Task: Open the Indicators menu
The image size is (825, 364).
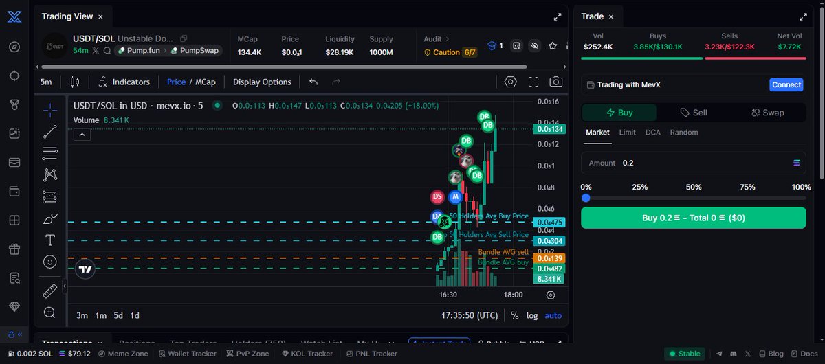Action: point(124,82)
